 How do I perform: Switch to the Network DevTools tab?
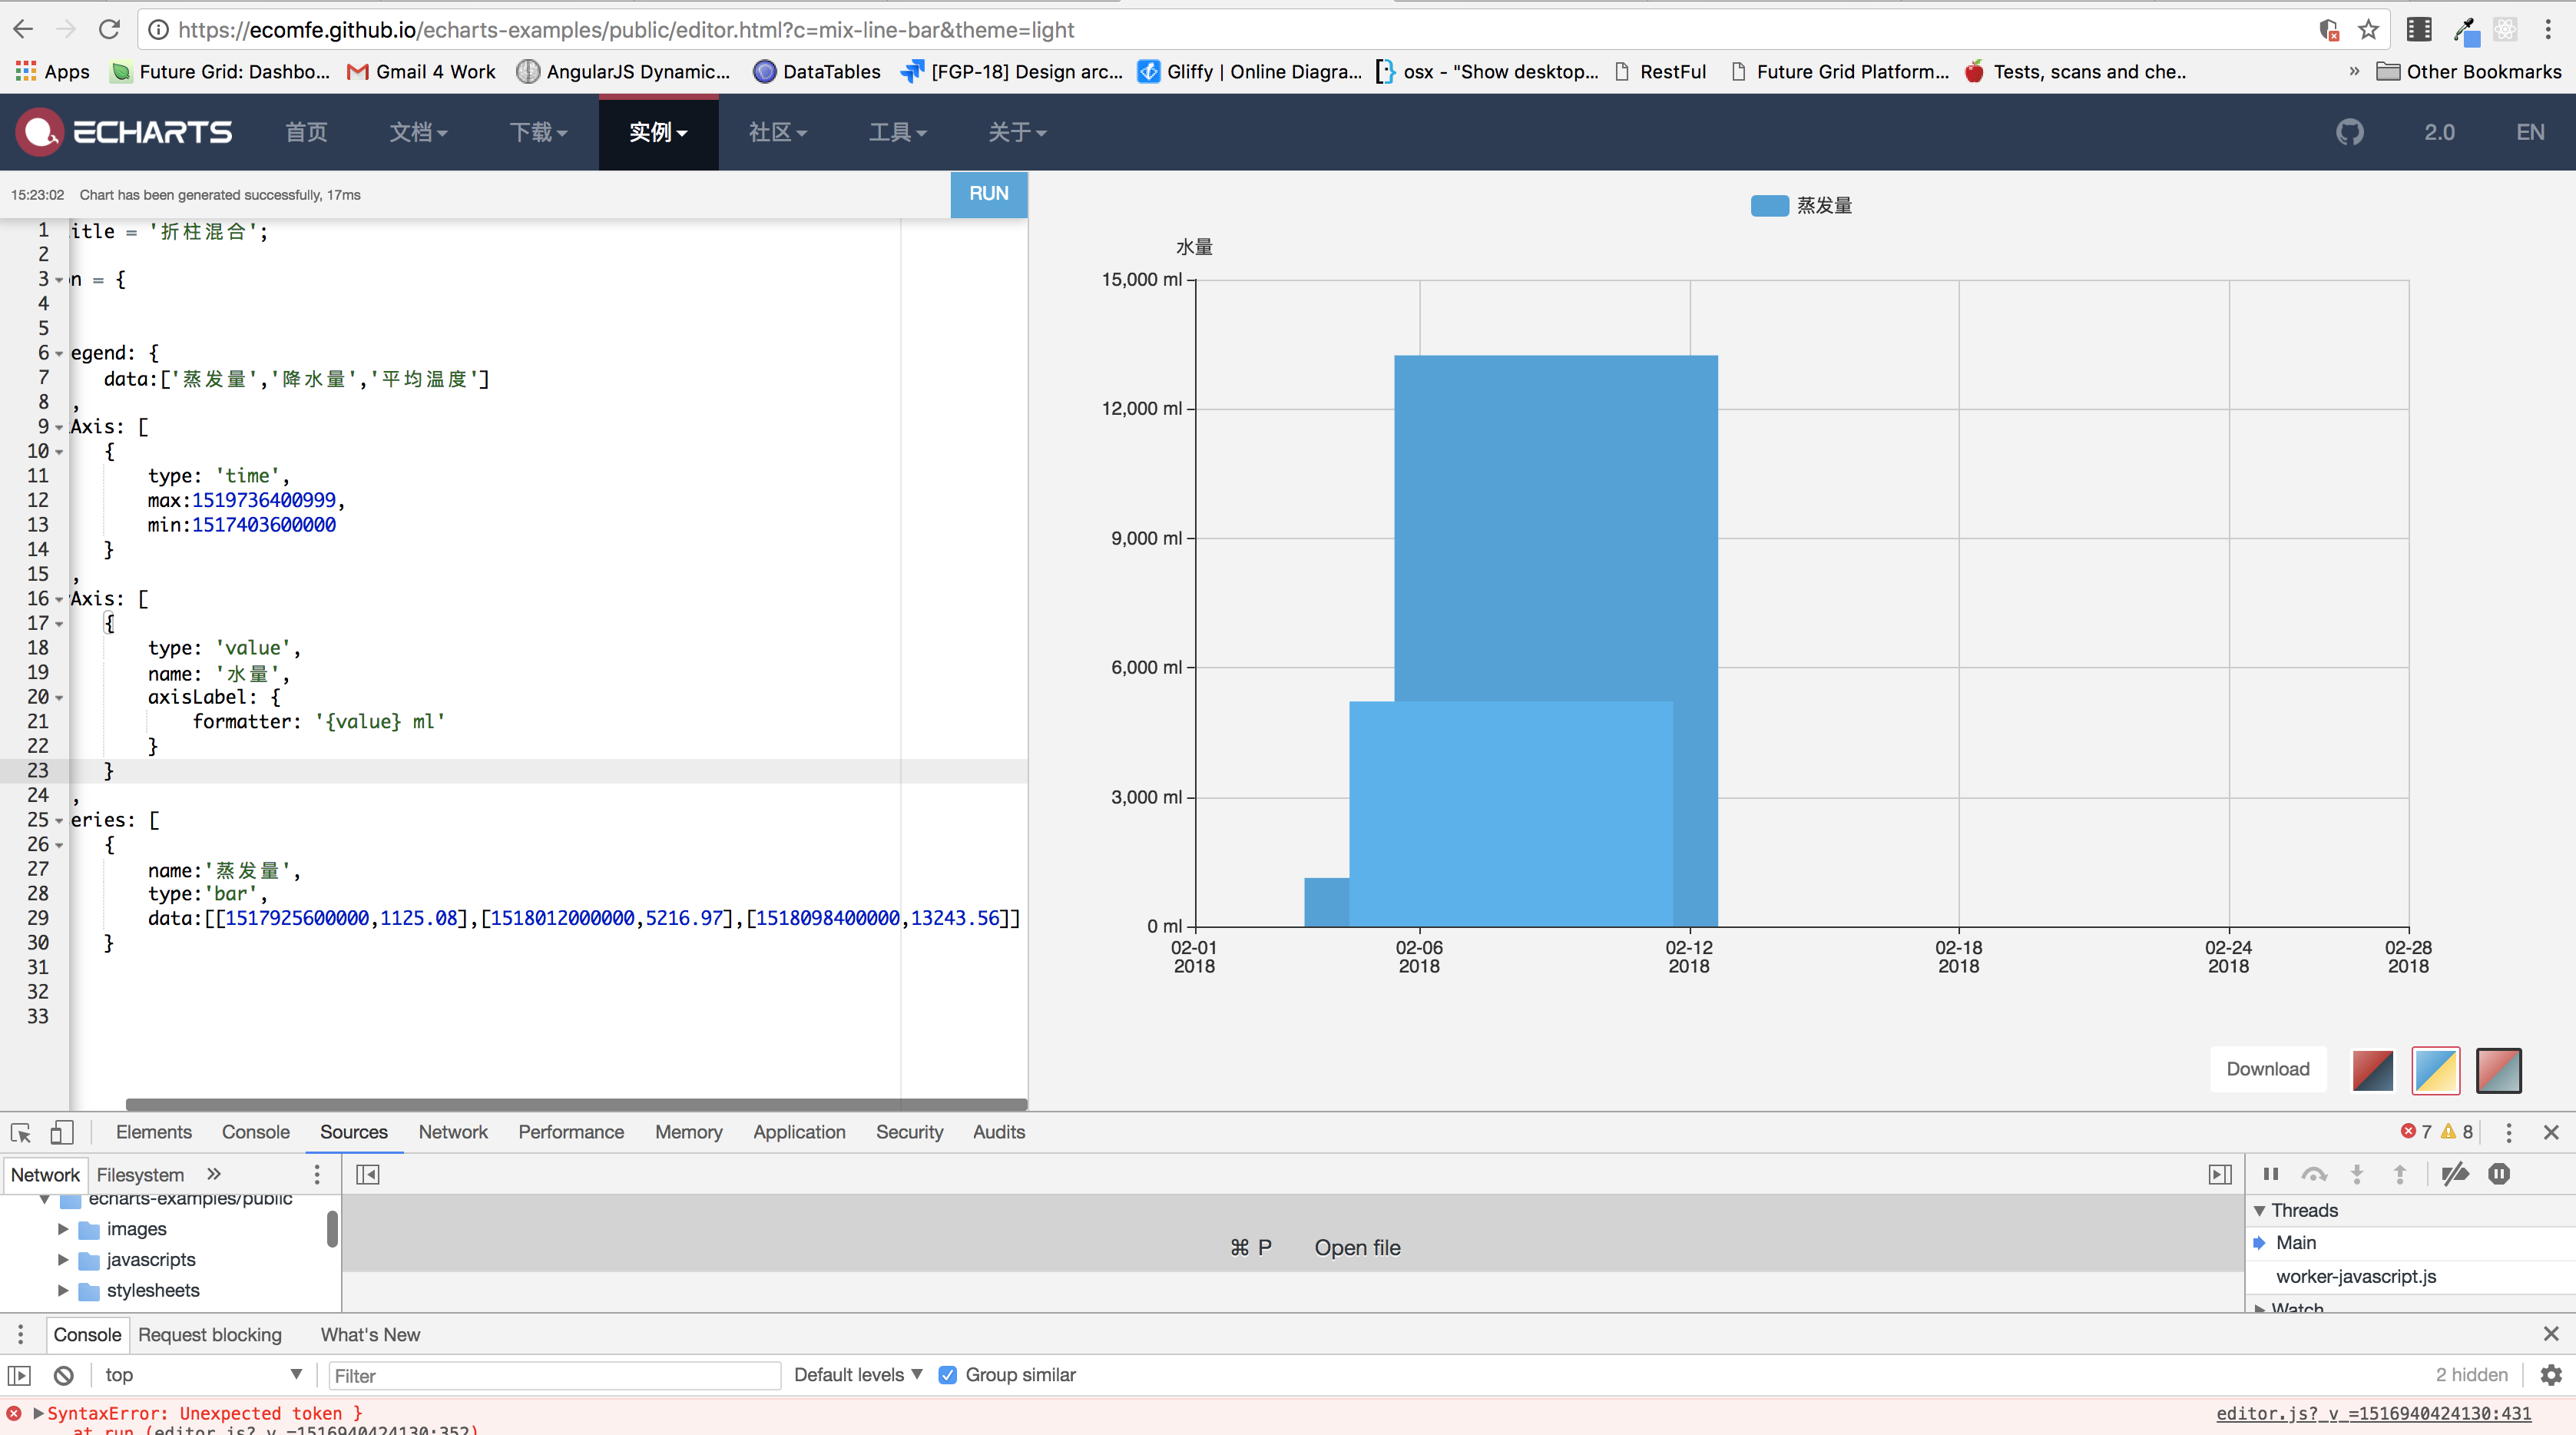tap(453, 1131)
